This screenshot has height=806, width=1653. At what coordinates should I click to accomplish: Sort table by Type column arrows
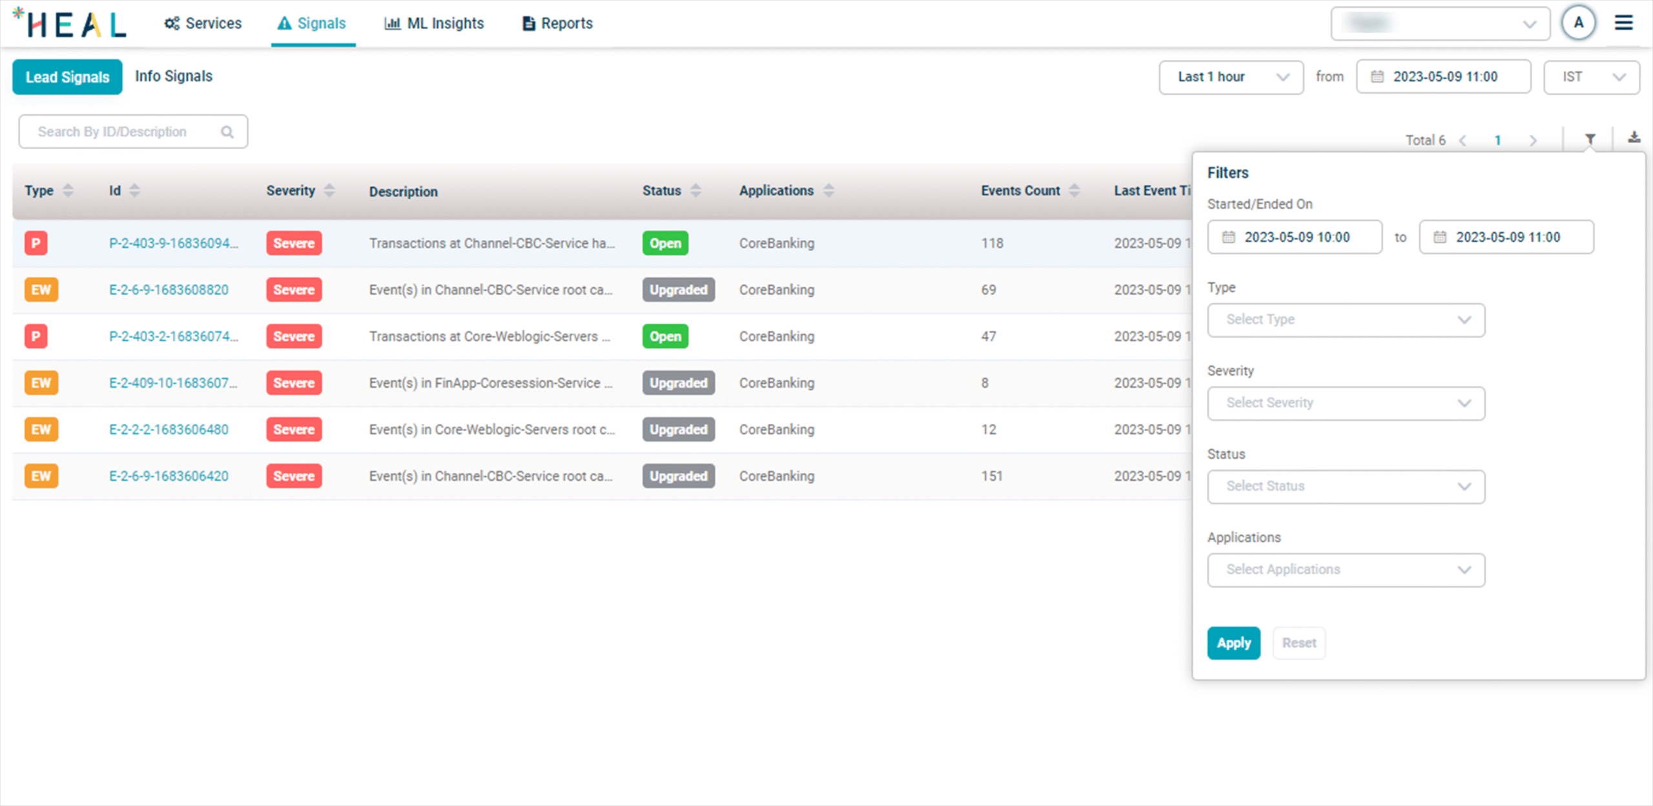[x=68, y=190]
